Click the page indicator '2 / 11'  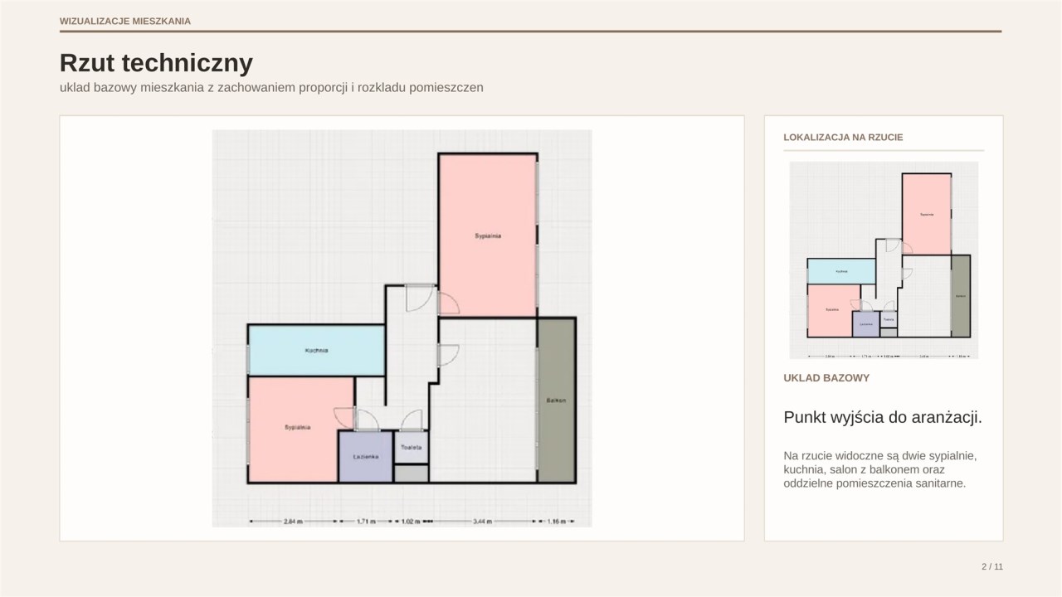click(x=992, y=567)
